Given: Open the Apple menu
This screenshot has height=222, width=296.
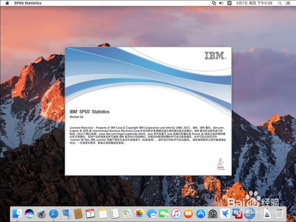Looking at the screenshot, I should tap(7, 3).
